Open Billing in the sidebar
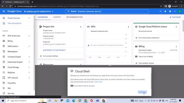 10,41
